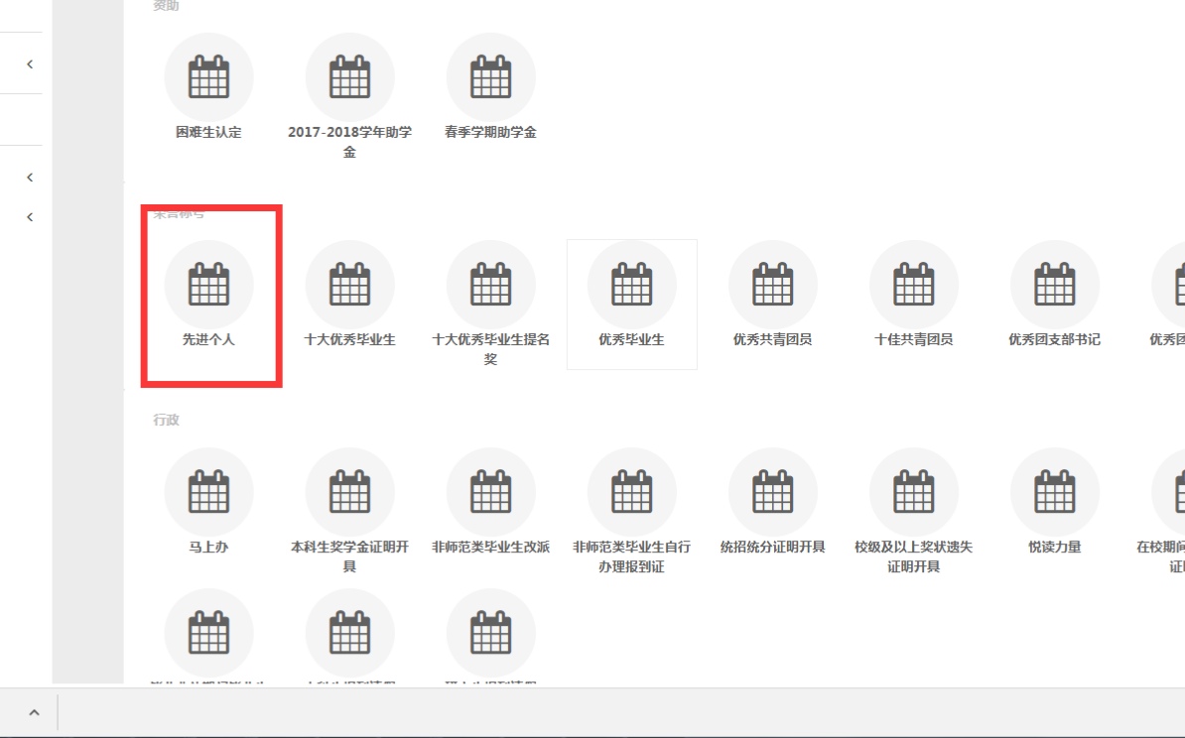Screen dimensions: 1185x738
Task: Expand the lowest left sidebar chevron
Action: coord(30,216)
